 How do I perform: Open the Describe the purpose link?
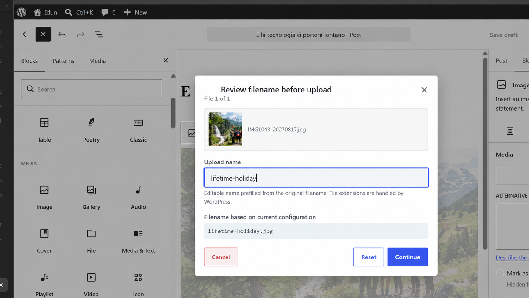pos(512,257)
